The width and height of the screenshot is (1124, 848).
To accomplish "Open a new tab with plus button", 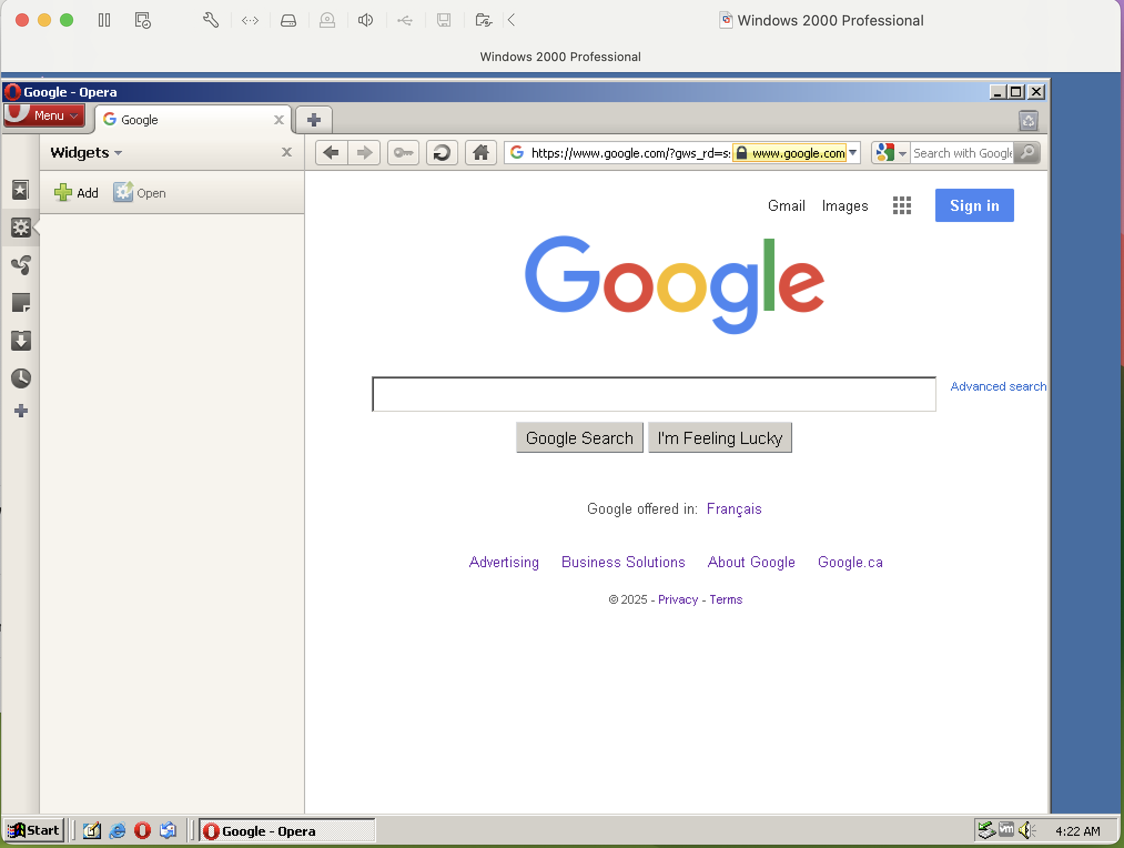I will [314, 120].
